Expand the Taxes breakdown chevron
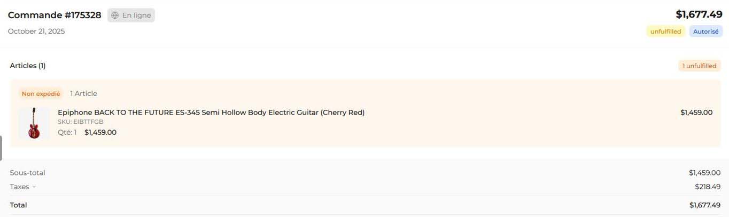This screenshot has width=729, height=217. tap(34, 187)
